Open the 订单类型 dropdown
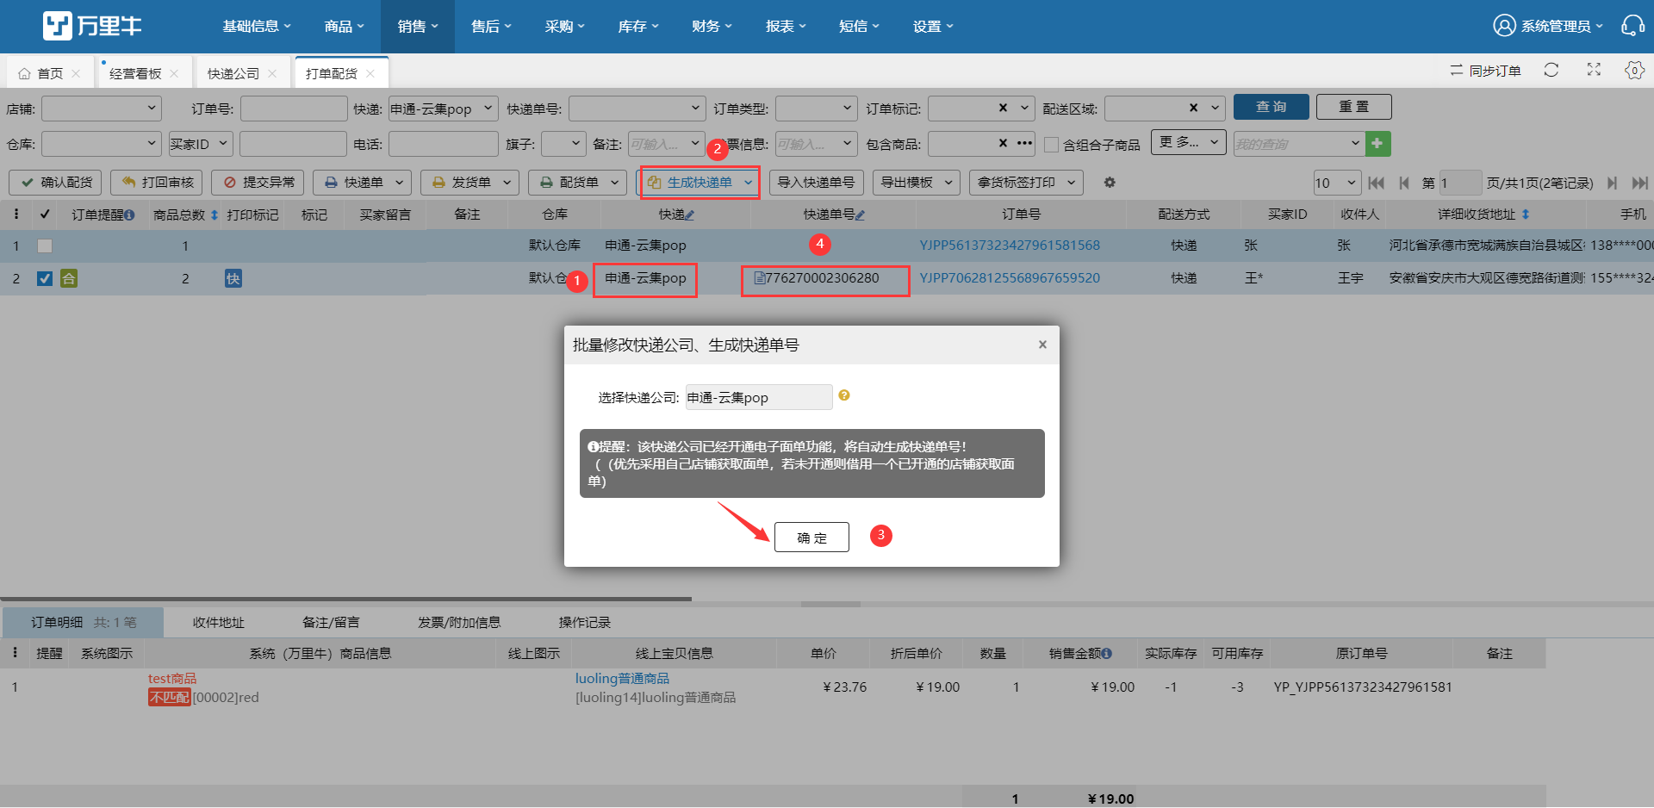1654x808 pixels. (816, 108)
